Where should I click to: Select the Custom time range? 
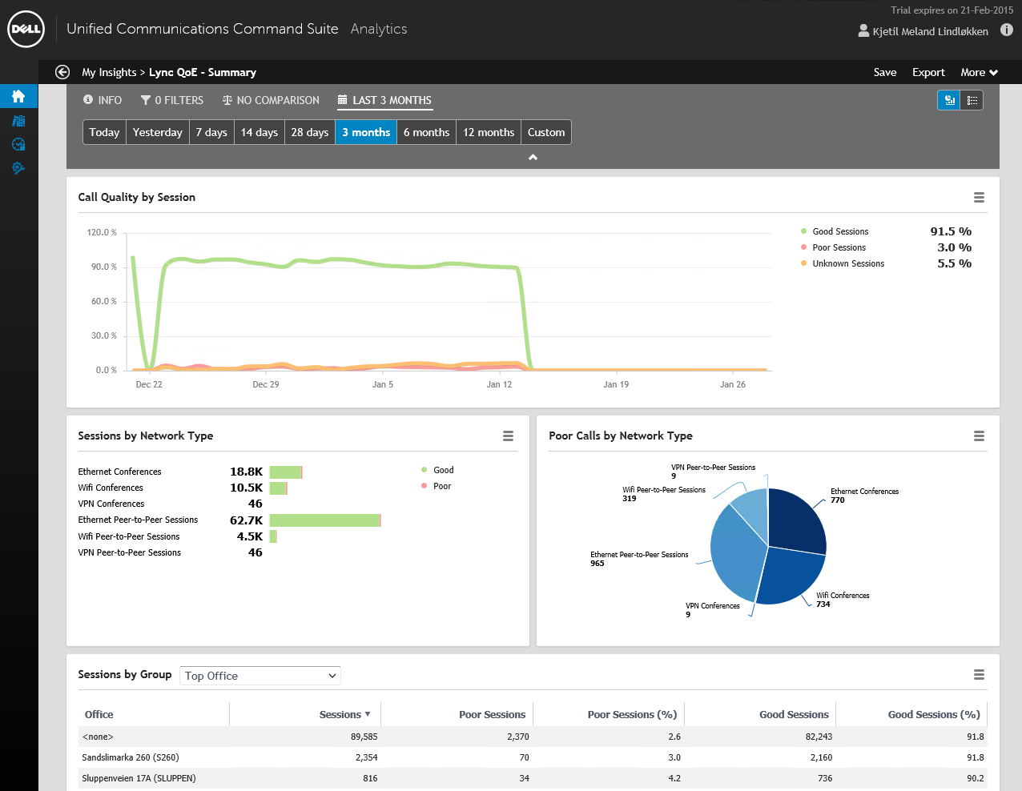click(546, 132)
